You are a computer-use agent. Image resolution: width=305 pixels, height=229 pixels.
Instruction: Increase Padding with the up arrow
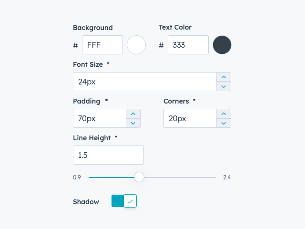pyautogui.click(x=133, y=114)
